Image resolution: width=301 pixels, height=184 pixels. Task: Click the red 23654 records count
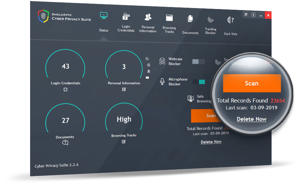pos(278,101)
